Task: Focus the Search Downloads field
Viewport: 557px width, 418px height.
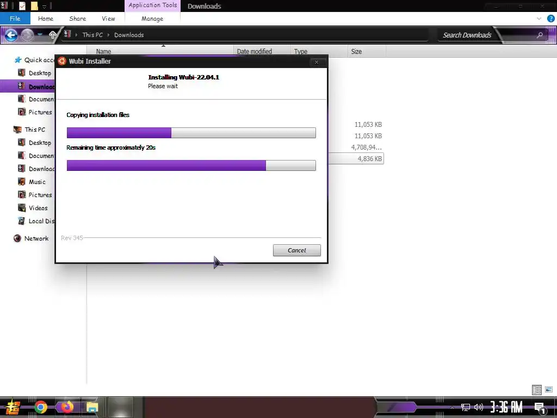Action: pyautogui.click(x=467, y=35)
